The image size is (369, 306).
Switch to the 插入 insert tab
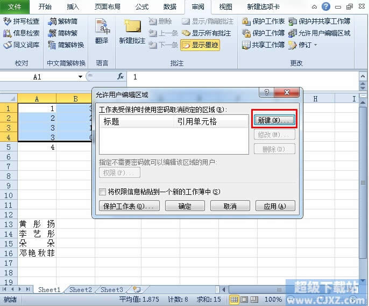[x=73, y=7]
